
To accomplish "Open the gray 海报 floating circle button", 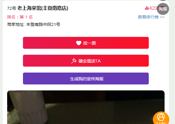I will tap(163, 9).
